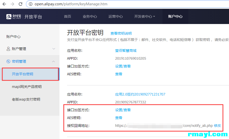Open the 运营中心 navigation tab
Image resolution: width=229 pixels, height=139 pixels.
click(x=116, y=16)
